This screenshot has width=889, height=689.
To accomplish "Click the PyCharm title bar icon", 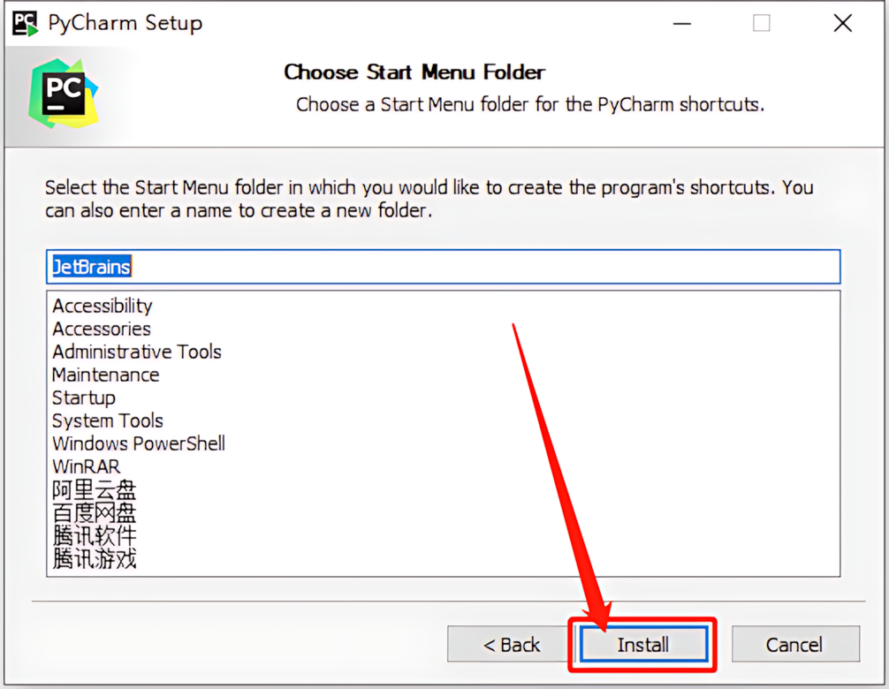I will 26,23.
